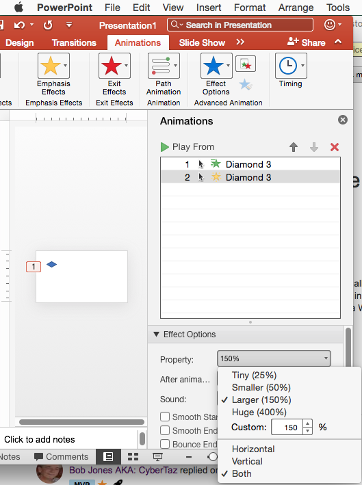The width and height of the screenshot is (362, 485).
Task: Click the Path Animation icon
Action: pos(160,66)
